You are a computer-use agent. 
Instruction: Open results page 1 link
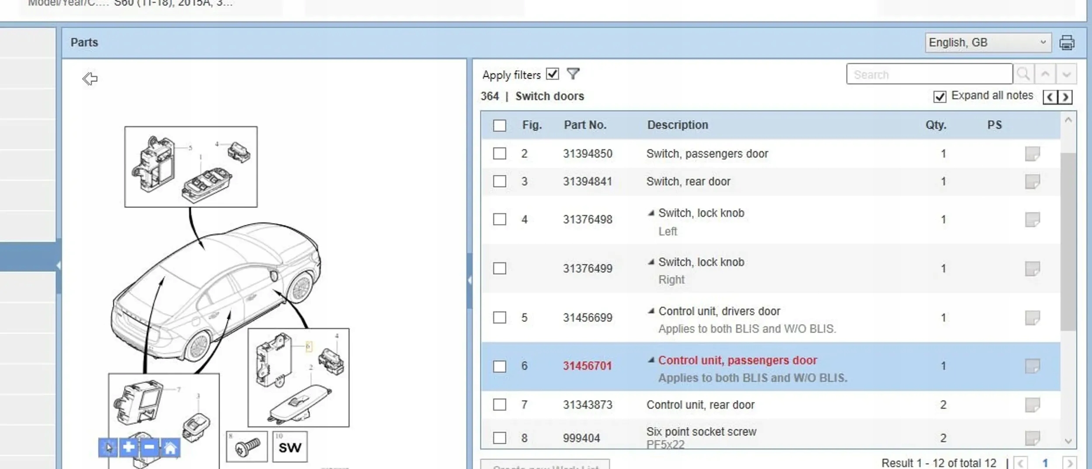click(1045, 463)
